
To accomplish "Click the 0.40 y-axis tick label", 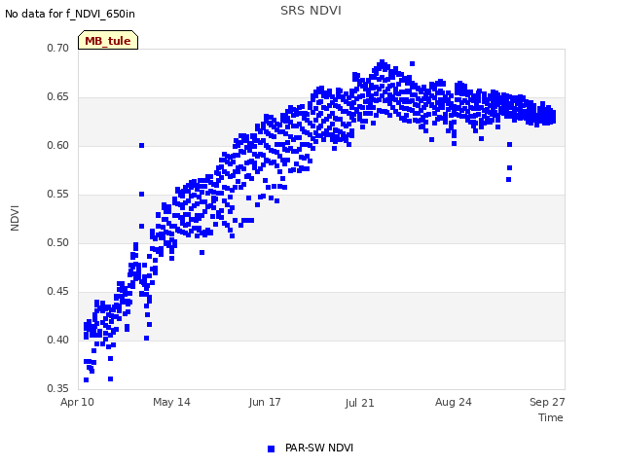I will 58,340.
